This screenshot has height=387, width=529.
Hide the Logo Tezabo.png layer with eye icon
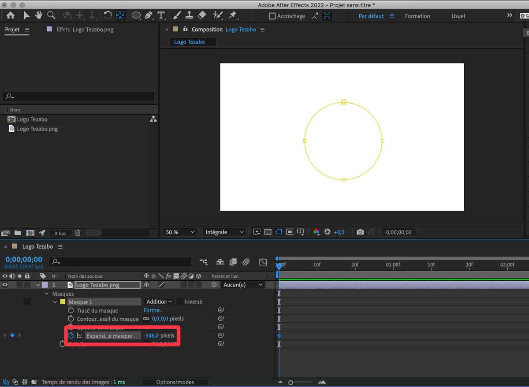(5, 285)
